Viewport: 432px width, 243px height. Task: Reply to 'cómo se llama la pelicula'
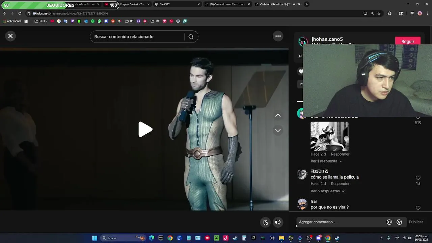340,184
